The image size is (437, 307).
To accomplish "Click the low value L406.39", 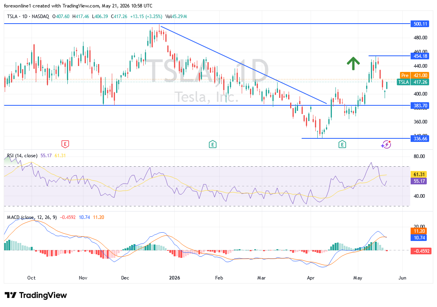I will coord(100,17).
